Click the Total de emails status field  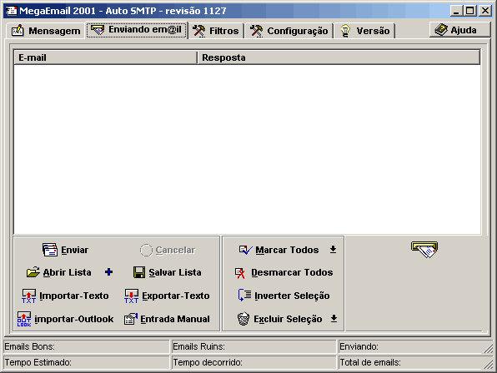(x=415, y=362)
